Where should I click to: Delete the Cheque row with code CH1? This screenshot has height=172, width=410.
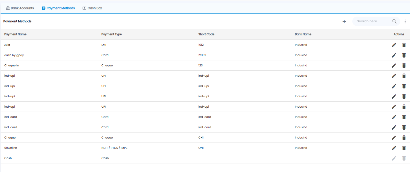(404, 138)
